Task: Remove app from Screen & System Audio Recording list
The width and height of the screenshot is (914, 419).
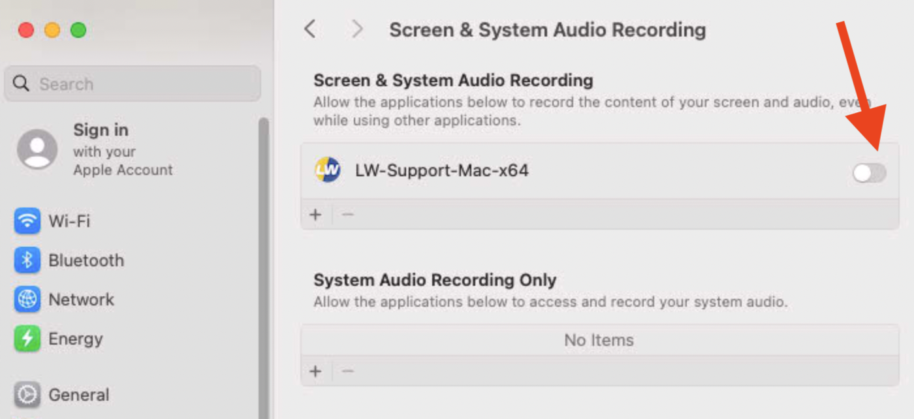Action: click(348, 215)
